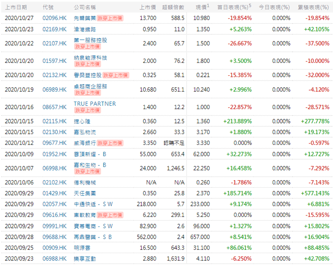Image resolution: width=333 pixels, height=266 pixels.
Task: Open company name 再鼎醫藥 - SB
Action: coord(93,237)
